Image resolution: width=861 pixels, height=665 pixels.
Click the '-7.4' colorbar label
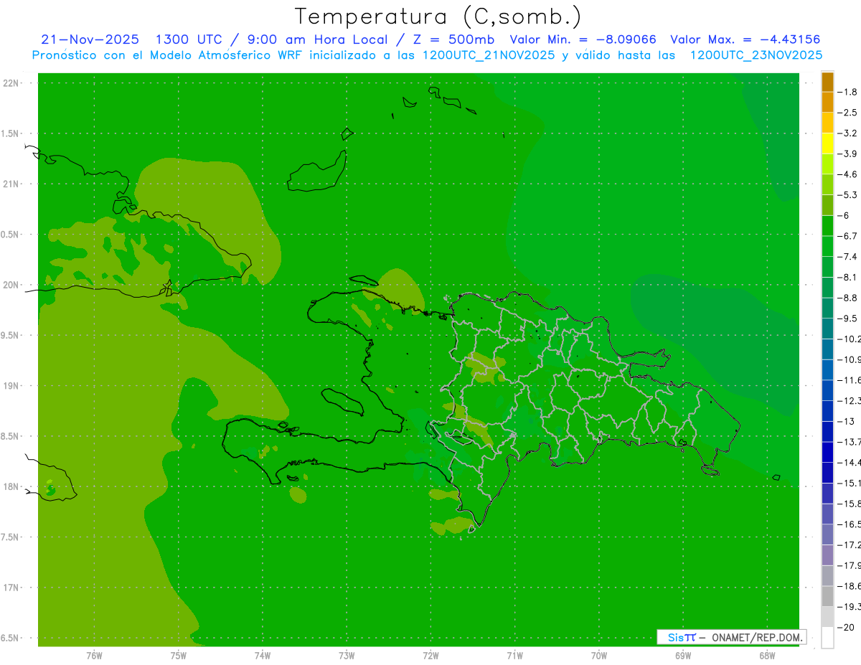(x=848, y=257)
